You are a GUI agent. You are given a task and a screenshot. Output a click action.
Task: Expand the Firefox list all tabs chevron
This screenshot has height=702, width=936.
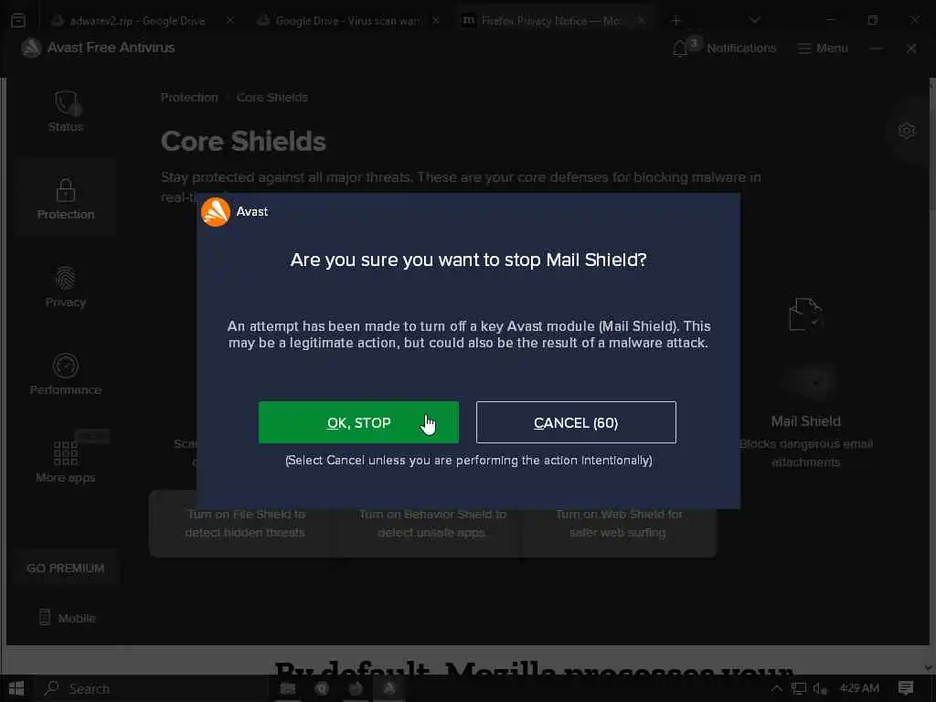[754, 20]
